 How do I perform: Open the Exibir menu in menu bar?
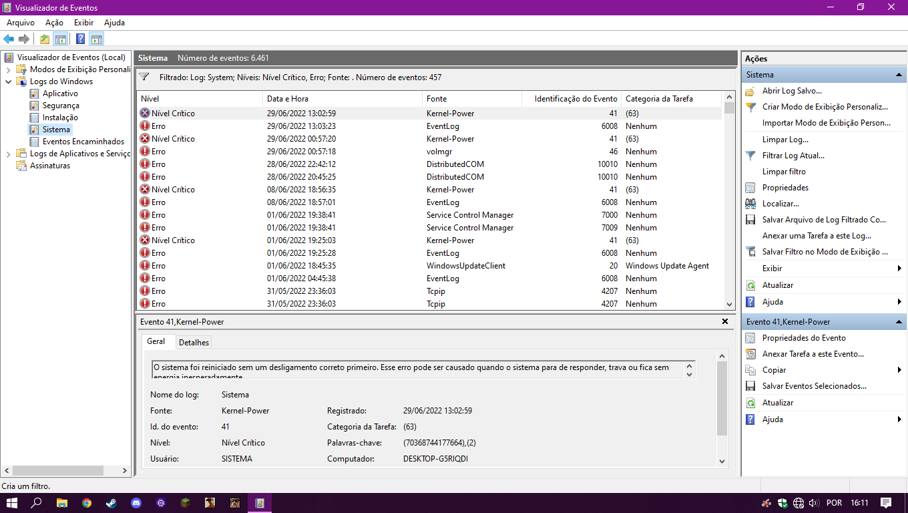[x=83, y=23]
